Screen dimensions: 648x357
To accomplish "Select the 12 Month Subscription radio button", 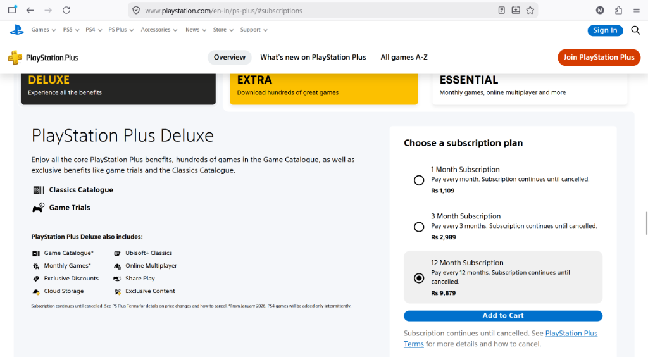I will pyautogui.click(x=419, y=278).
